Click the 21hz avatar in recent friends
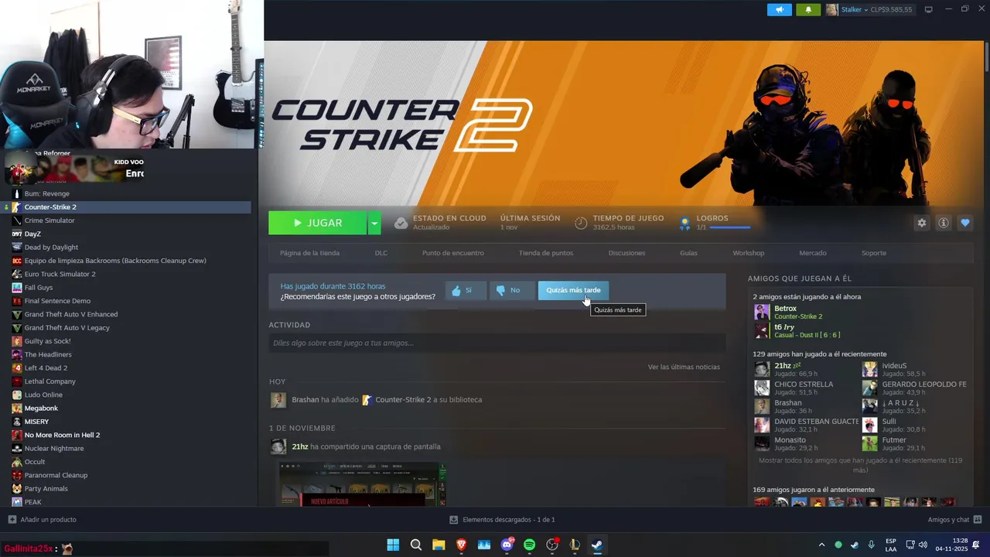 [x=762, y=369]
